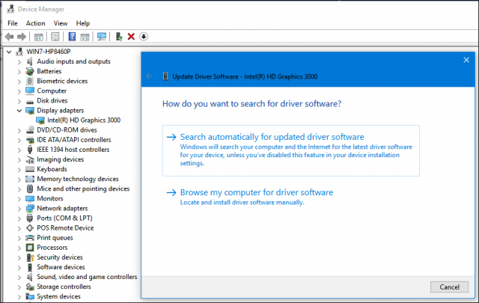
Task: Click the Properties toolbar icon
Action: click(55, 37)
